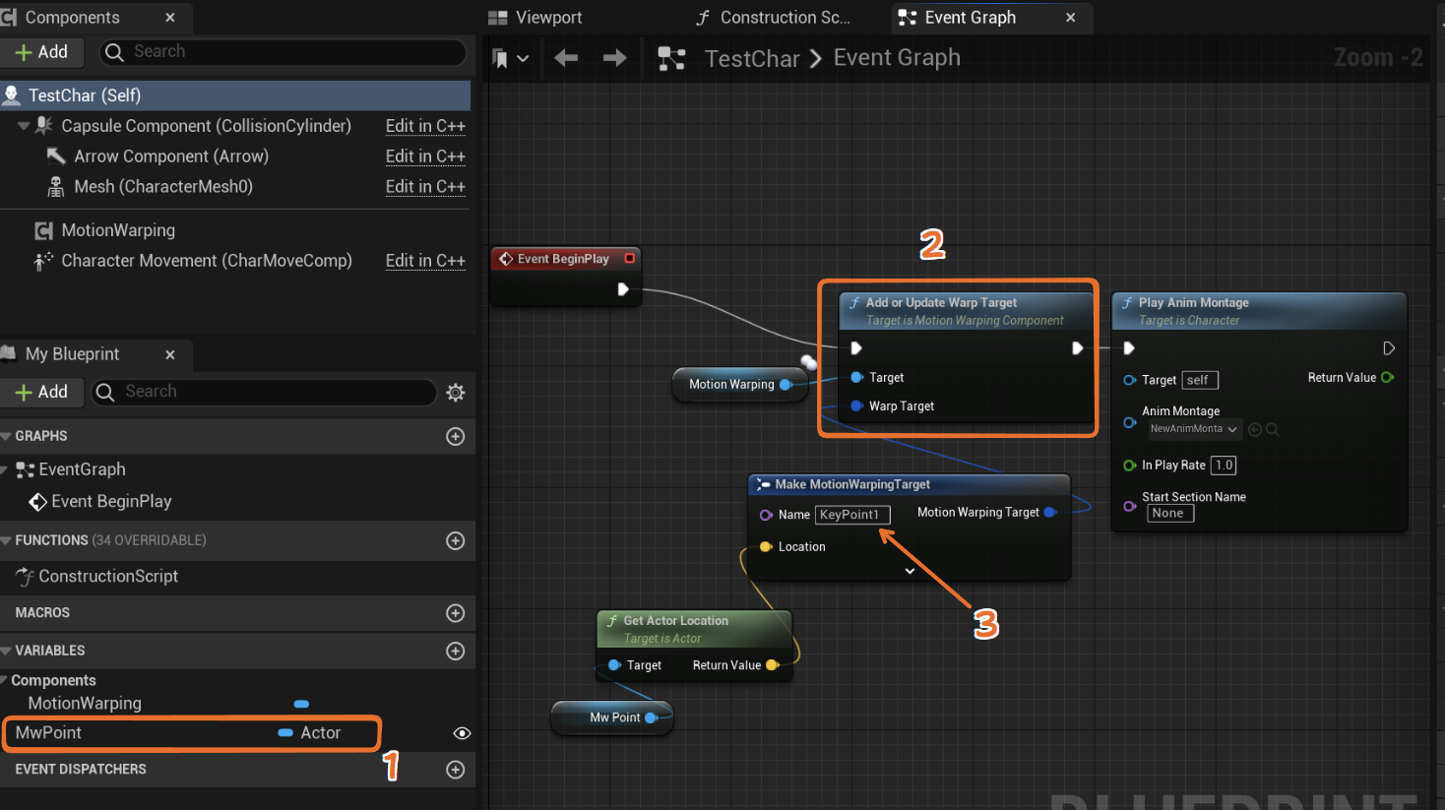Viewport: 1445px width, 810px height.
Task: Click Location pin on Make MotionWarpingTarget
Action: (x=766, y=547)
